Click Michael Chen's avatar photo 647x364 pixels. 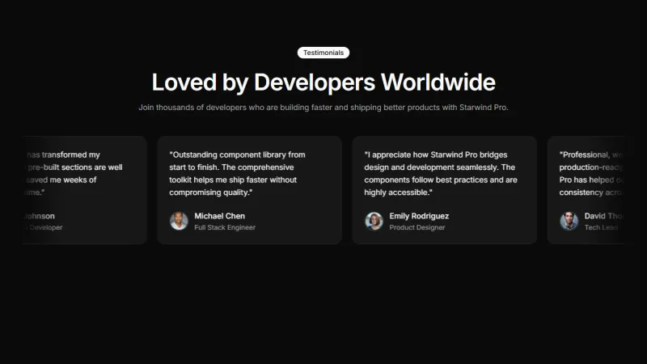[179, 221]
